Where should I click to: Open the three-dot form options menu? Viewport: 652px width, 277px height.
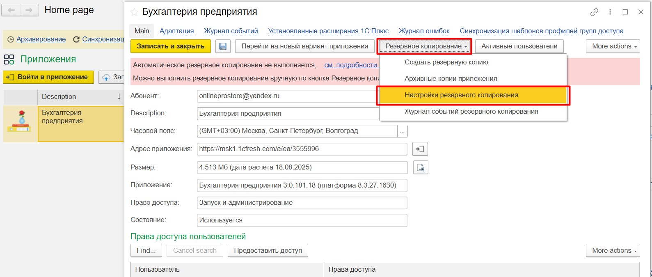[610, 12]
